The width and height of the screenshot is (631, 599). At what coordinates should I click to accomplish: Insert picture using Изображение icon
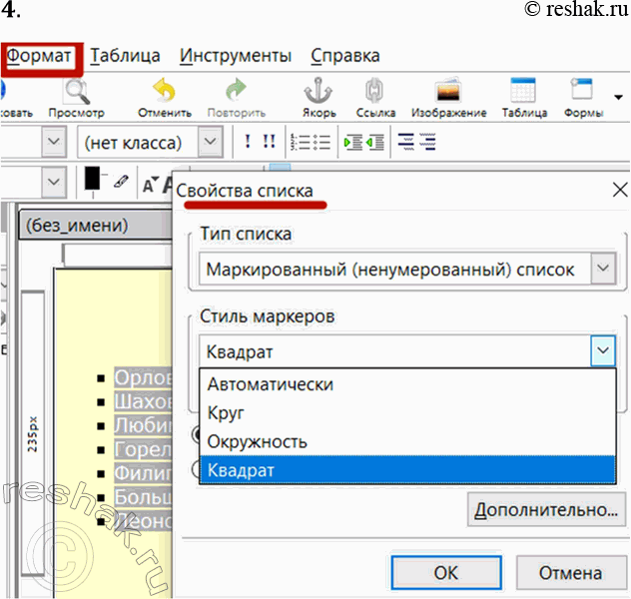(x=448, y=93)
